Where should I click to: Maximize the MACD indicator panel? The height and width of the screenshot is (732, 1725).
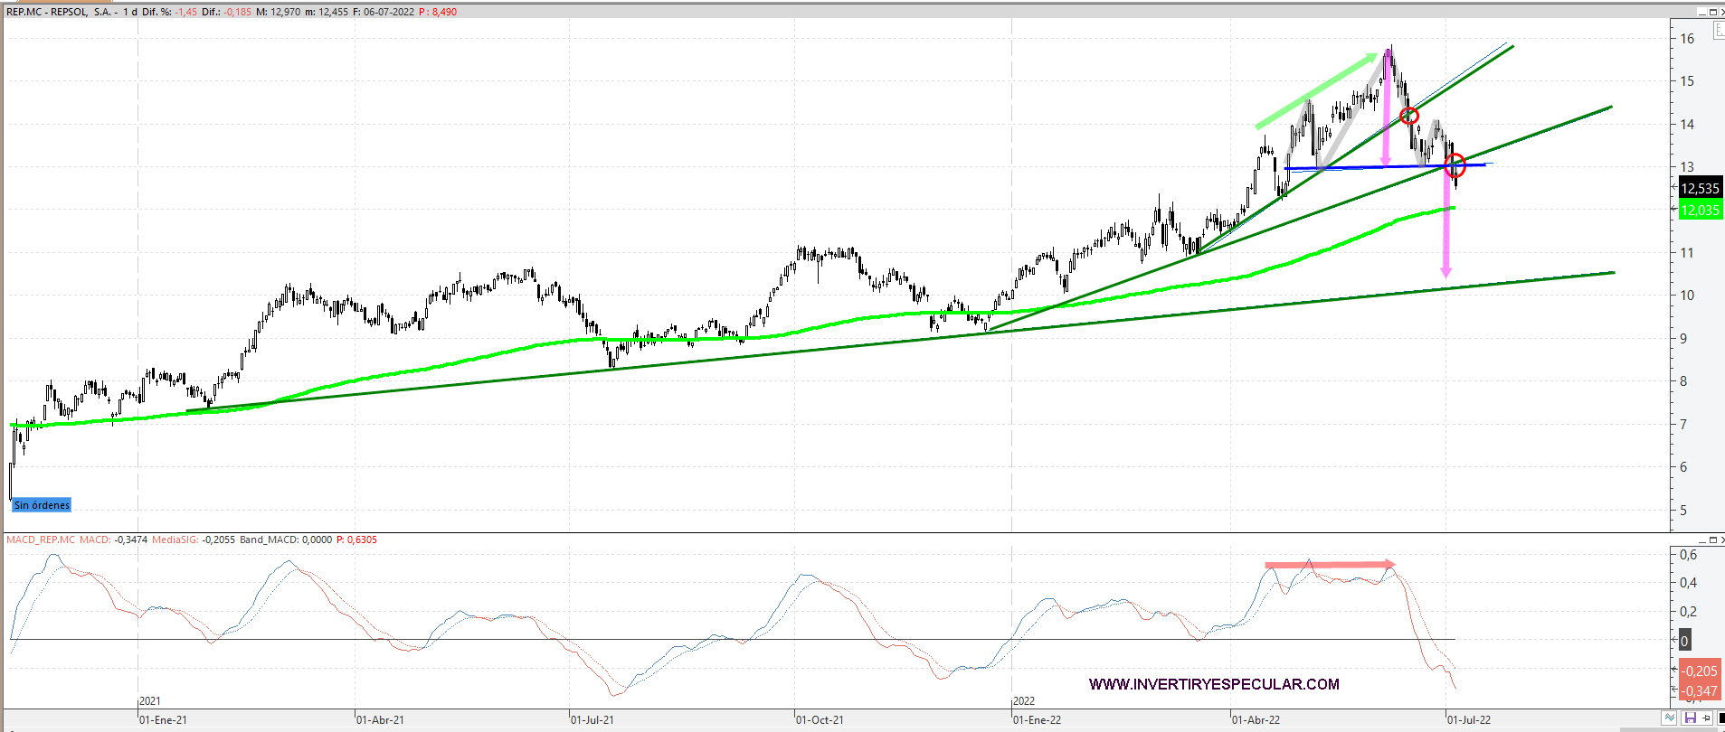1713,540
